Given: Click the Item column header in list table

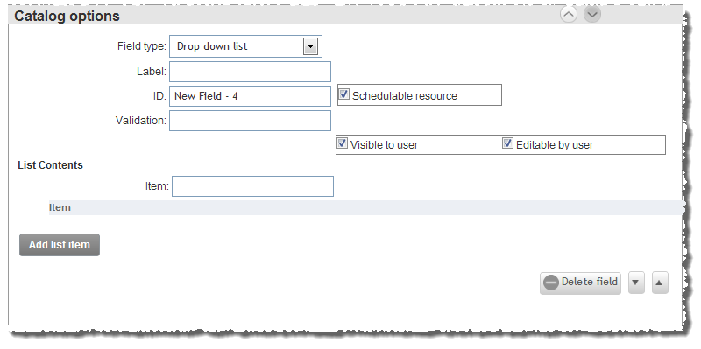Looking at the screenshot, I should [x=60, y=207].
